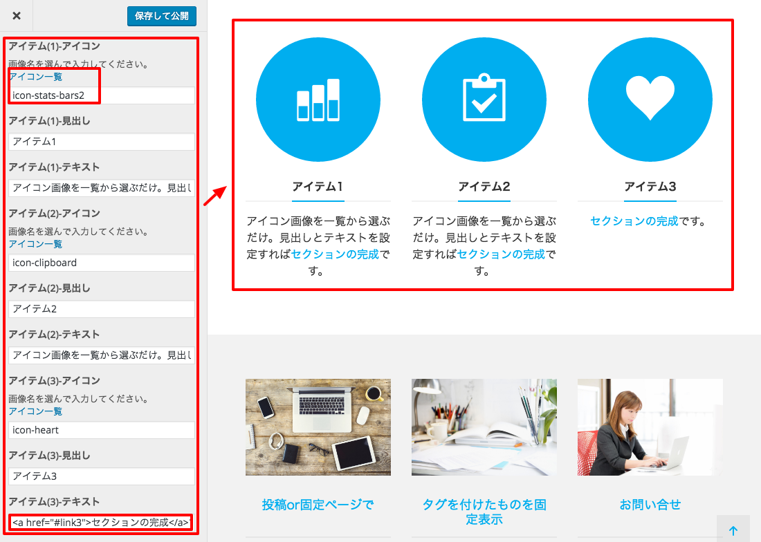Open the woman with laptop thumbnail

point(650,427)
